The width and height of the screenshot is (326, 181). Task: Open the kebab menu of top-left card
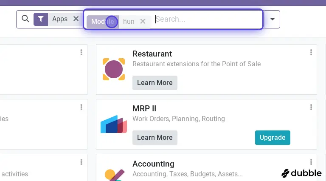point(81,53)
